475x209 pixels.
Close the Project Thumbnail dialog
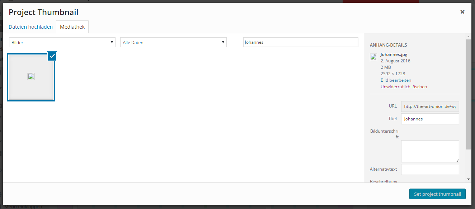tap(462, 12)
